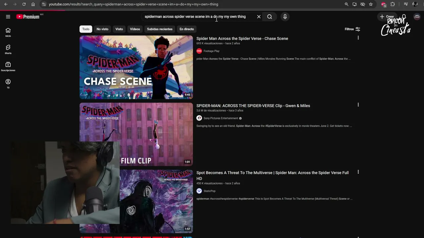Open the browser extensions puzzle icon
The image size is (424, 238).
point(393,4)
